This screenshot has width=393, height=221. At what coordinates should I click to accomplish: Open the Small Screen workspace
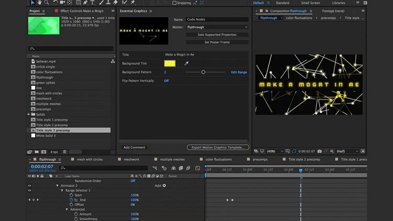click(x=310, y=3)
